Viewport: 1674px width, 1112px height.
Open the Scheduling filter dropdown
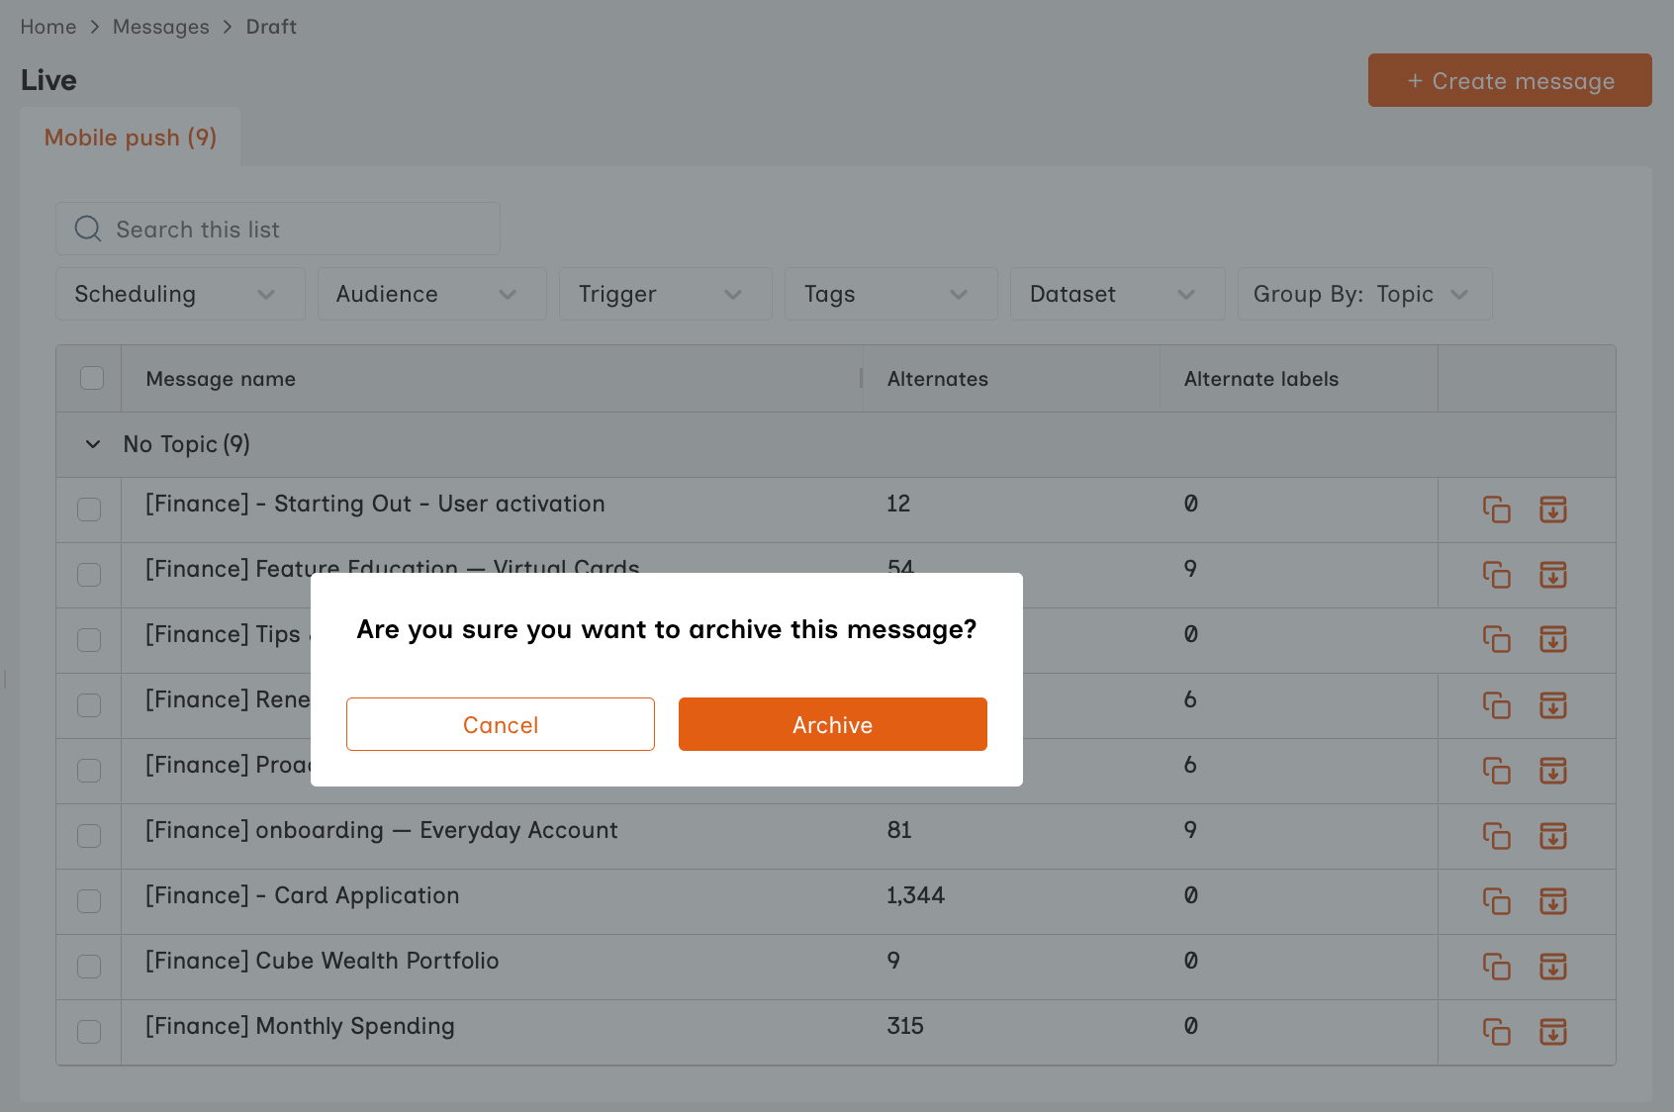(180, 294)
